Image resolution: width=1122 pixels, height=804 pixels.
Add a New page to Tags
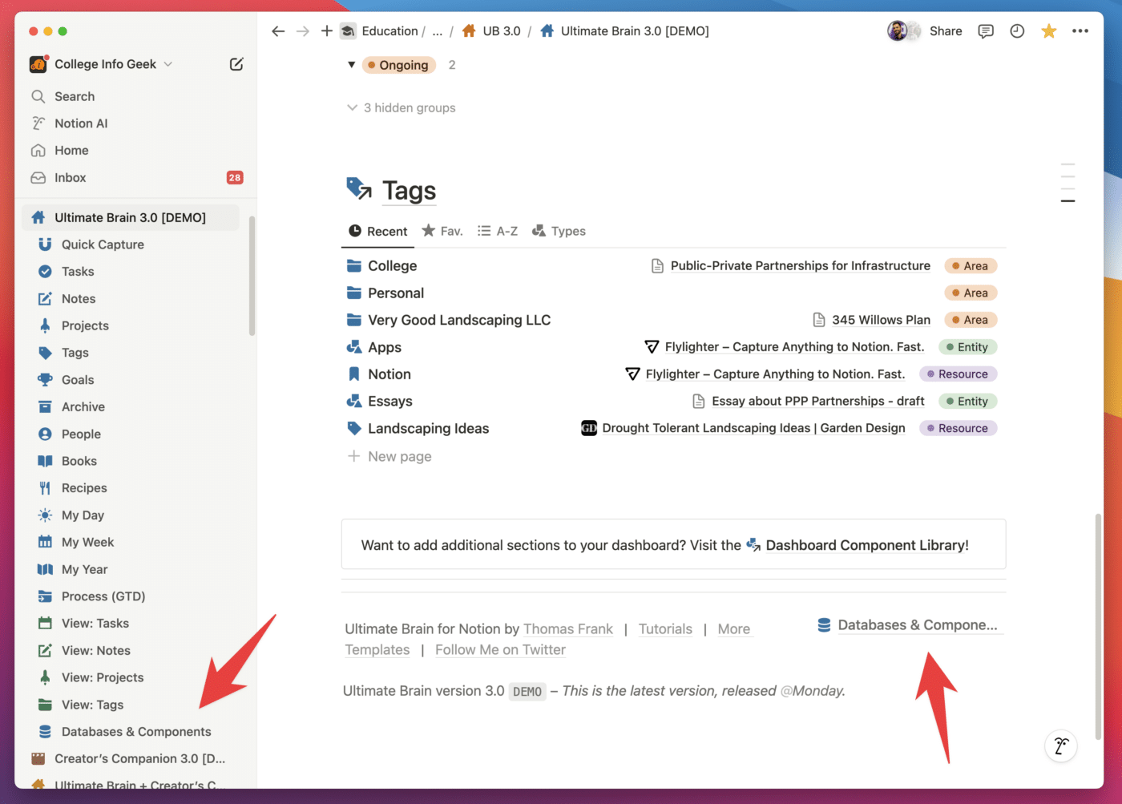point(389,456)
